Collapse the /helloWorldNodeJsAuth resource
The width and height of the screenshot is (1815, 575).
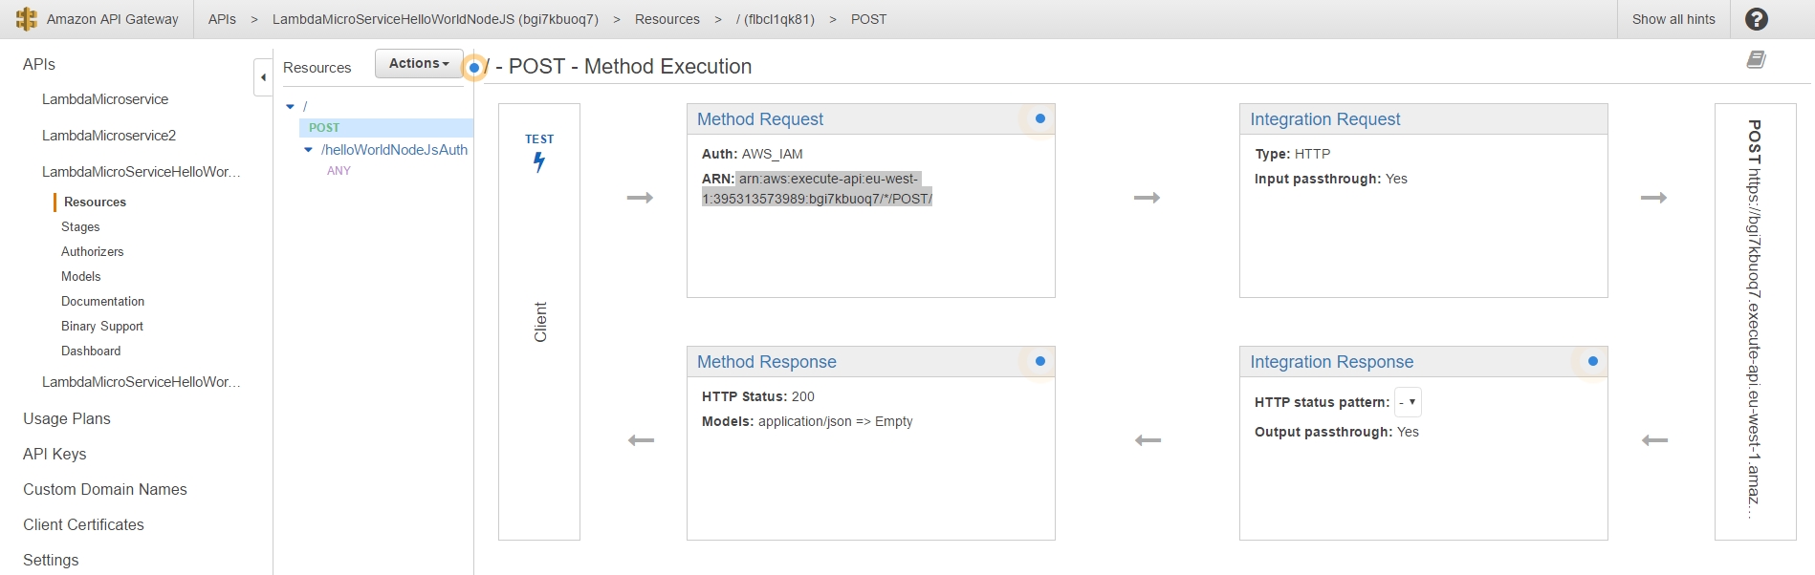tap(308, 150)
